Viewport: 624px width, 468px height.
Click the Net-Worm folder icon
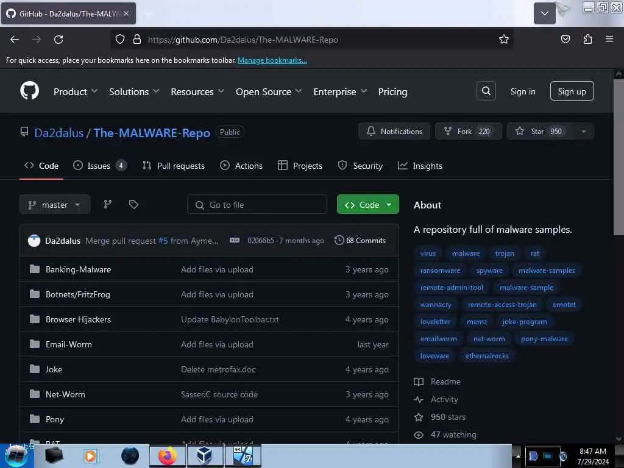click(x=35, y=394)
